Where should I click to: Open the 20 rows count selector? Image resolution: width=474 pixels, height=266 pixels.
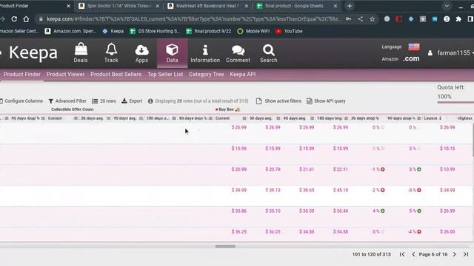104,101
